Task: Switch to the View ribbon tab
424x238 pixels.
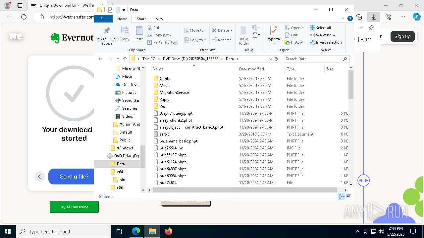Action: click(x=160, y=19)
